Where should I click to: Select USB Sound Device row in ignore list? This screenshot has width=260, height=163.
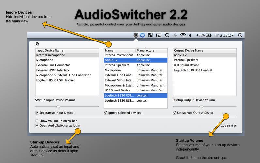[x=136, y=90]
